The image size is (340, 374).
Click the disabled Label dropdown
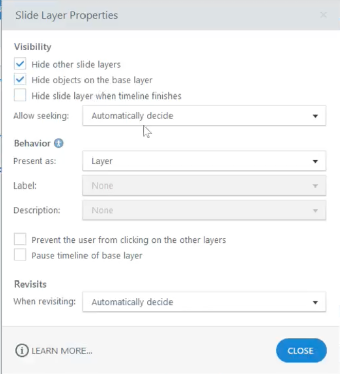click(x=204, y=185)
